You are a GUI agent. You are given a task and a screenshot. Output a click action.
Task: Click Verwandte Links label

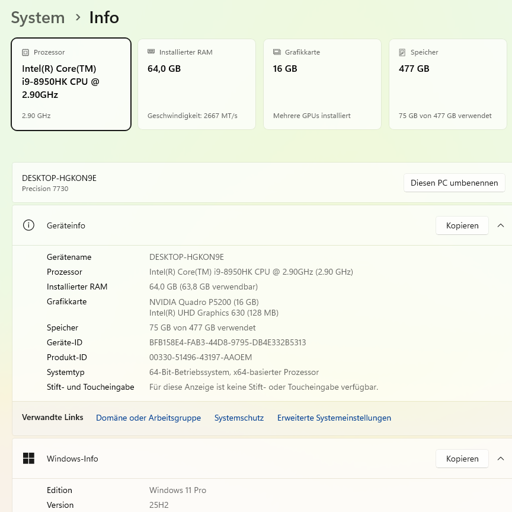(53, 417)
